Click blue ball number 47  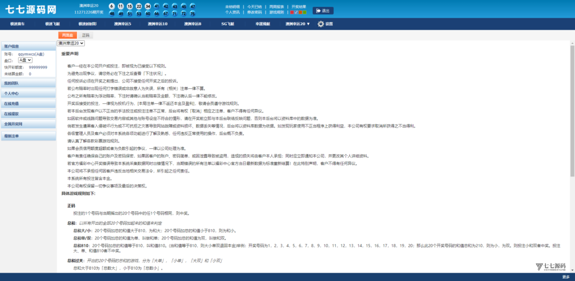(193, 7)
